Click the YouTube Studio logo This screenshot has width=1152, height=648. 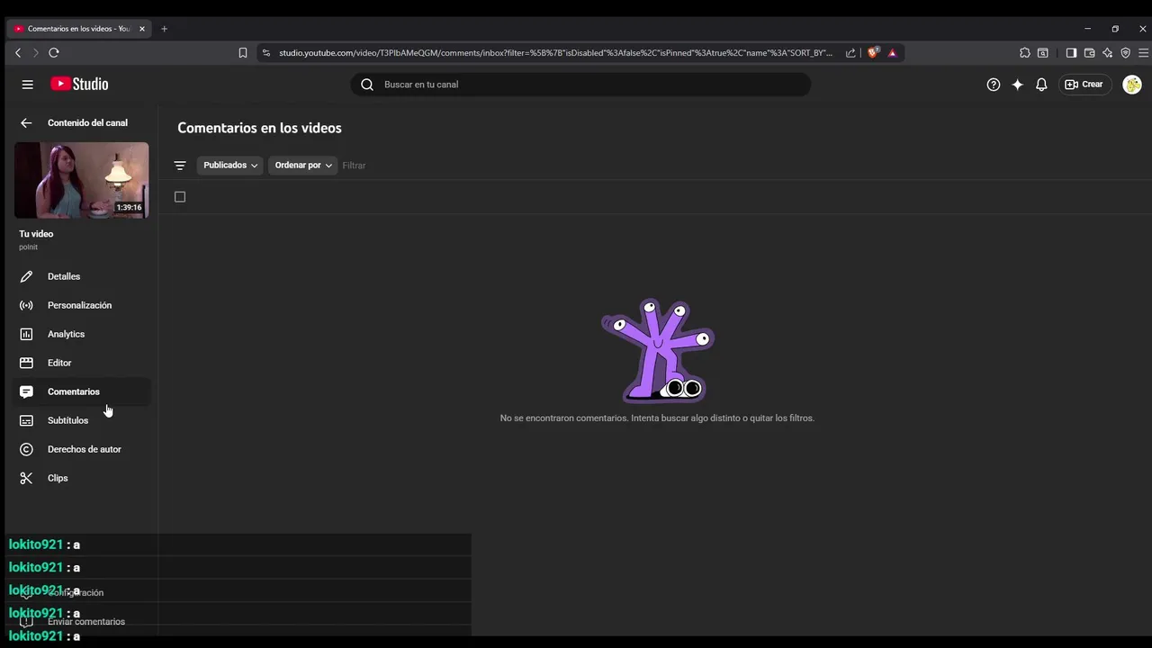point(79,85)
